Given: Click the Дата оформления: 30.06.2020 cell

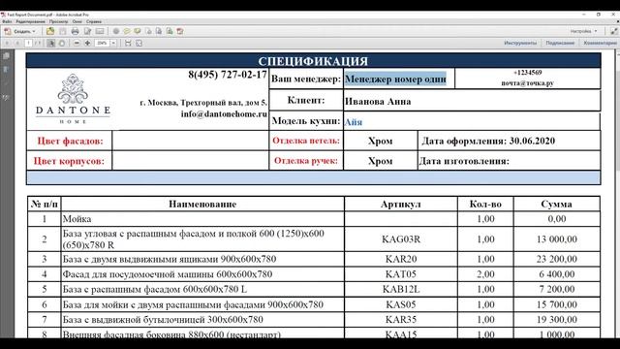Looking at the screenshot, I should coord(509,141).
